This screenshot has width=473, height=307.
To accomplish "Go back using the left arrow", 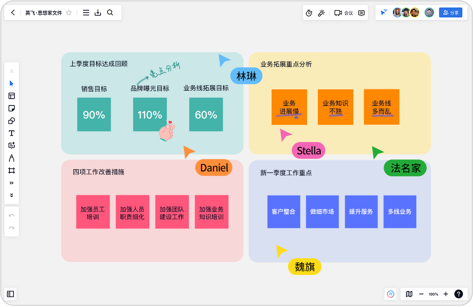I will (13, 13).
